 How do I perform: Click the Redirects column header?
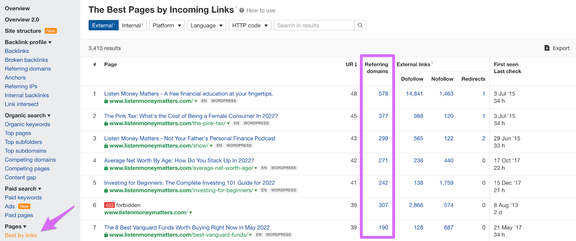tap(473, 79)
